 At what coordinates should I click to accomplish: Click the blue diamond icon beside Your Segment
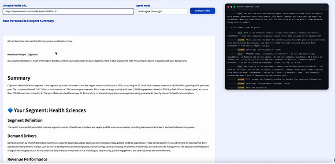click(x=10, y=110)
